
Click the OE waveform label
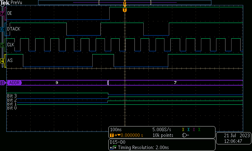[10, 13]
